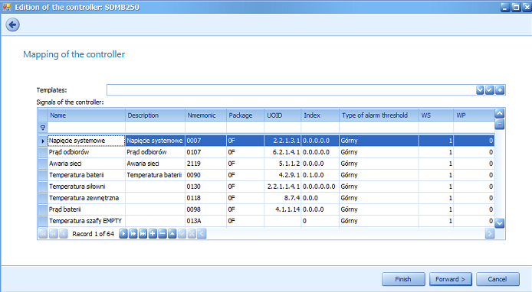Viewport: 532px width, 292px height.
Task: Apply selected template with checkmark icon
Action: [489, 90]
